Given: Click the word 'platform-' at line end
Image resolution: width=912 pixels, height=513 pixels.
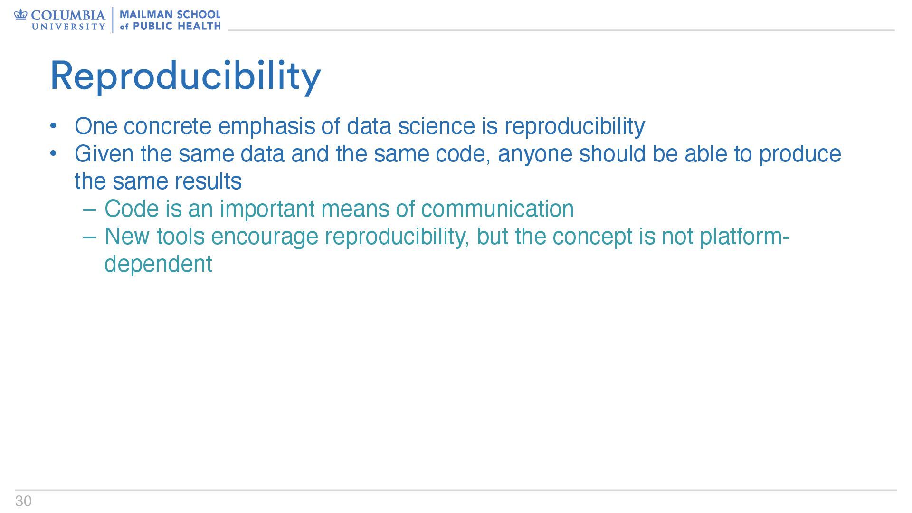Looking at the screenshot, I should 744,237.
